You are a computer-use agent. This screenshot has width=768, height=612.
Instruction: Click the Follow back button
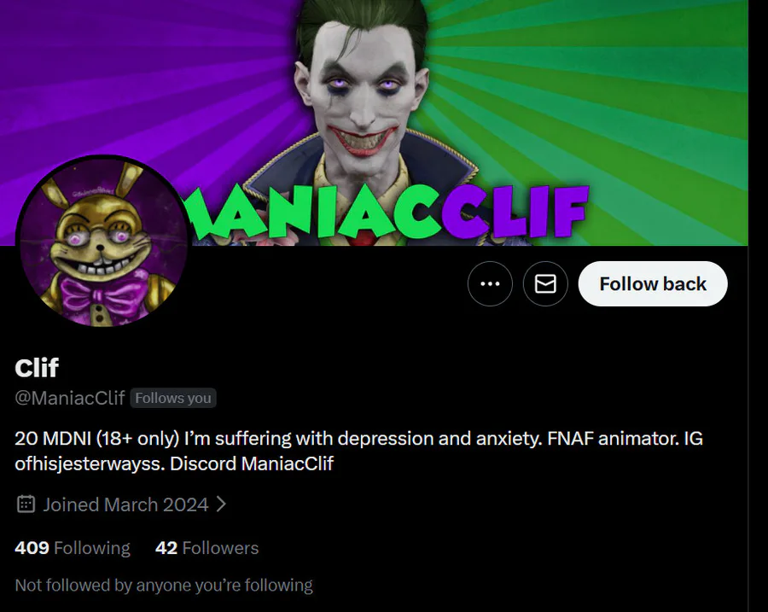tap(653, 283)
